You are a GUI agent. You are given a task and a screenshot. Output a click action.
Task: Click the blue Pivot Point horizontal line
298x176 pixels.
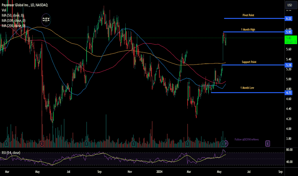(254, 19)
